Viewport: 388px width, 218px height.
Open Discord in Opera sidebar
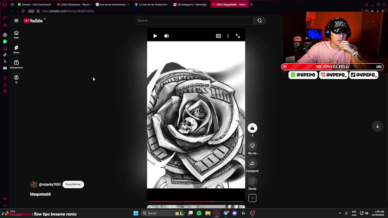tap(5, 68)
